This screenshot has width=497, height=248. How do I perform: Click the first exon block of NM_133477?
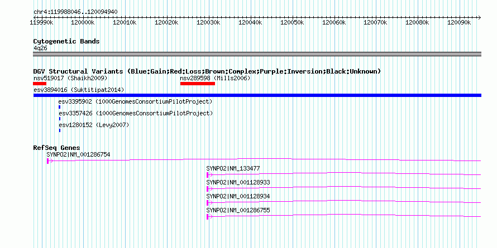click(x=207, y=175)
